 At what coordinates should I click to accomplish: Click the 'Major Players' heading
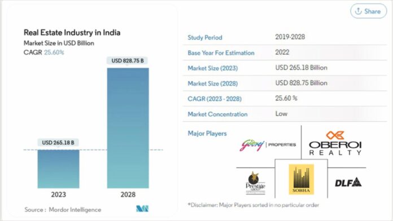click(x=207, y=134)
